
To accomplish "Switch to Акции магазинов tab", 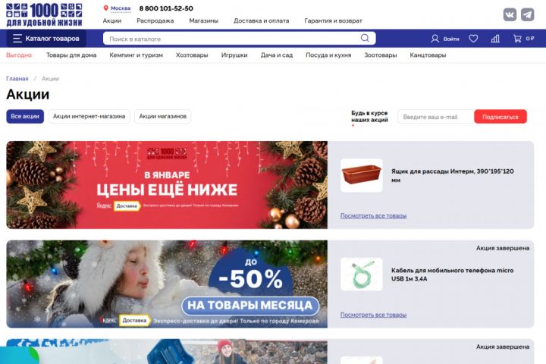I will click(162, 116).
